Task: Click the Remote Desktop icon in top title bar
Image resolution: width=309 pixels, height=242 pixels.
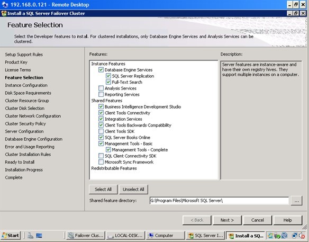Action: (5, 4)
